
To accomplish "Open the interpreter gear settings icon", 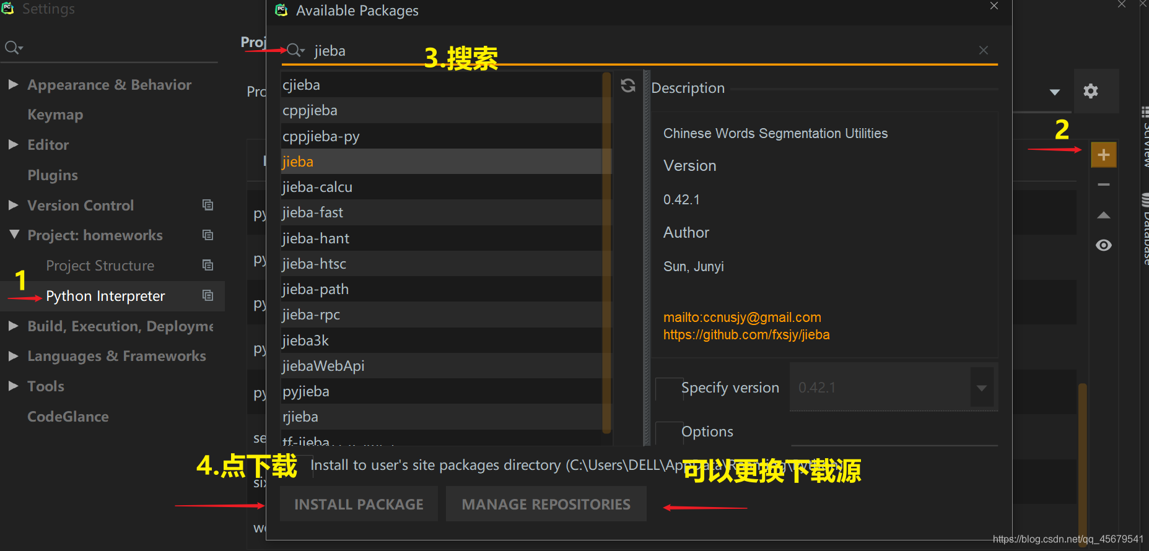I will click(1091, 91).
